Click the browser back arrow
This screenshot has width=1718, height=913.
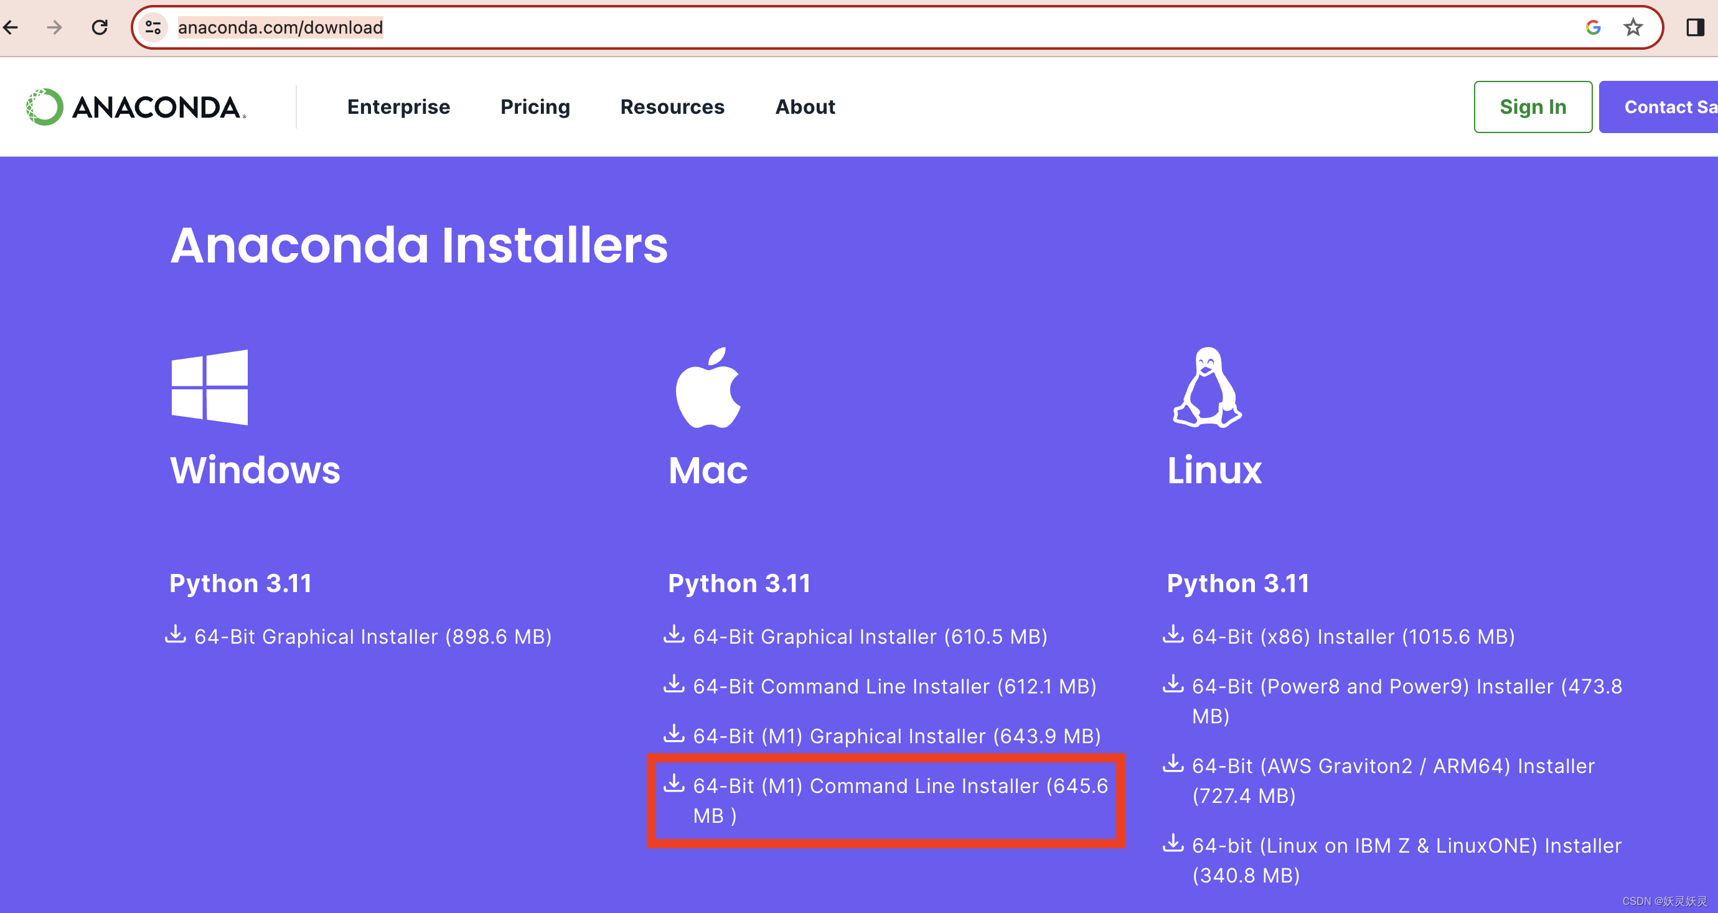(11, 27)
